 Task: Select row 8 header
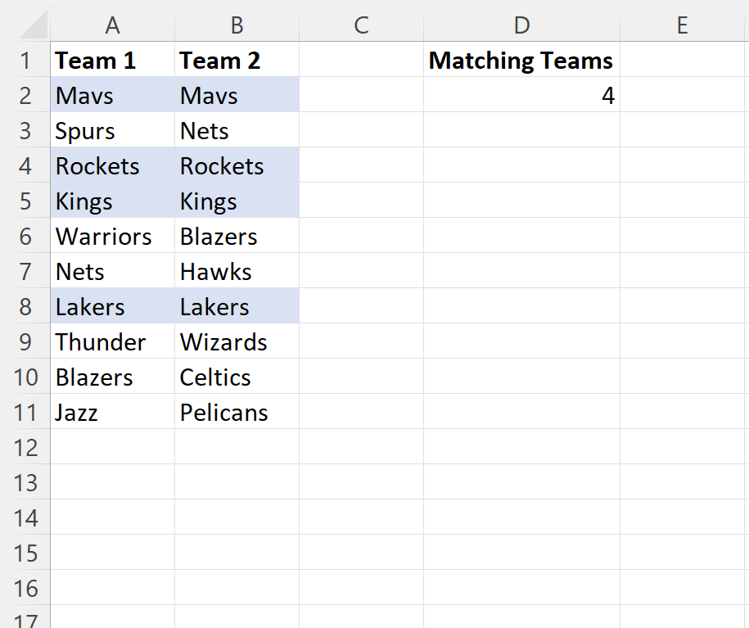pos(25,306)
